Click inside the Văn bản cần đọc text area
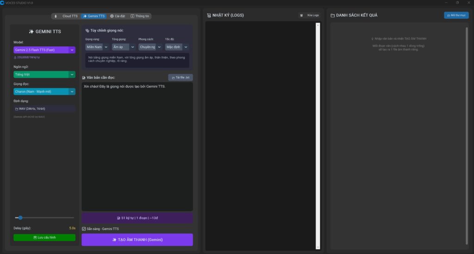The width and height of the screenshot is (474, 254). (137, 146)
